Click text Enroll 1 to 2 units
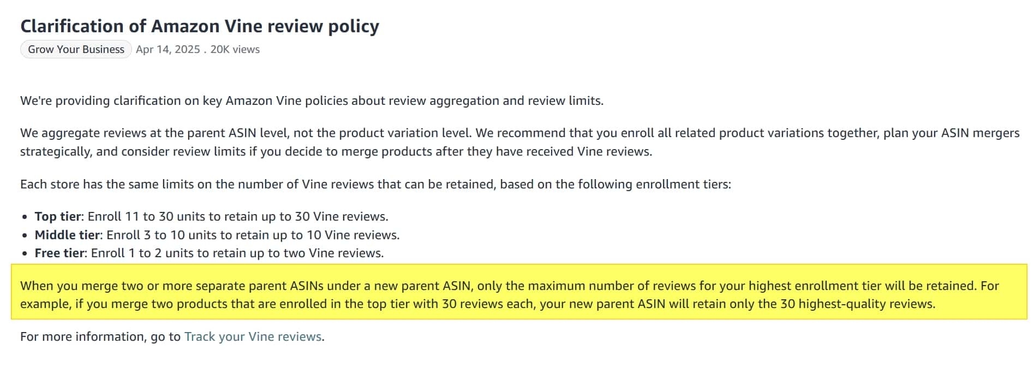The height and width of the screenshot is (367, 1034). (x=140, y=253)
